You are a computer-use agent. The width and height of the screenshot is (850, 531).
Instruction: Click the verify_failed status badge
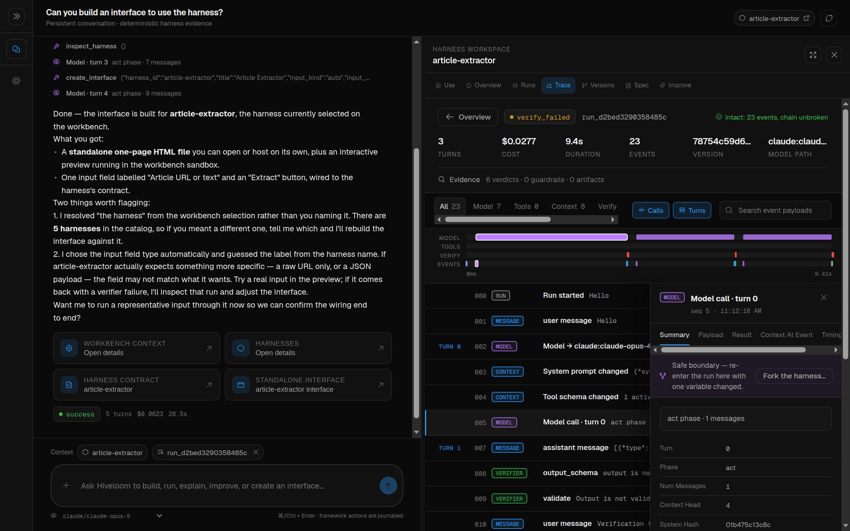pyautogui.click(x=540, y=117)
